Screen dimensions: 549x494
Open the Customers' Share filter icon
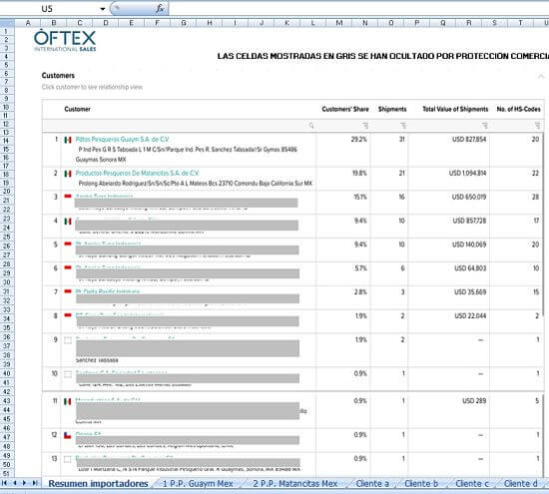click(x=365, y=126)
